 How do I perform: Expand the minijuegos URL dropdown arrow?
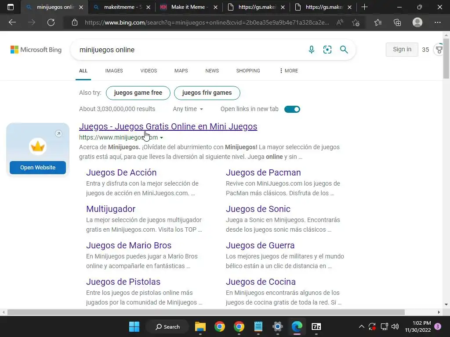(162, 137)
